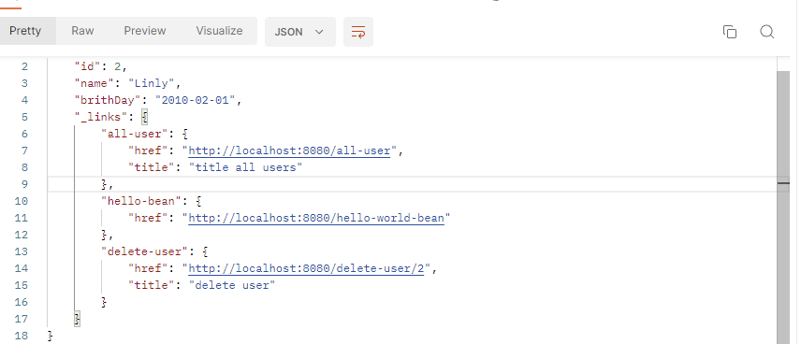Click line number 9 in the gutter
This screenshot has width=801, height=344.
tap(25, 184)
